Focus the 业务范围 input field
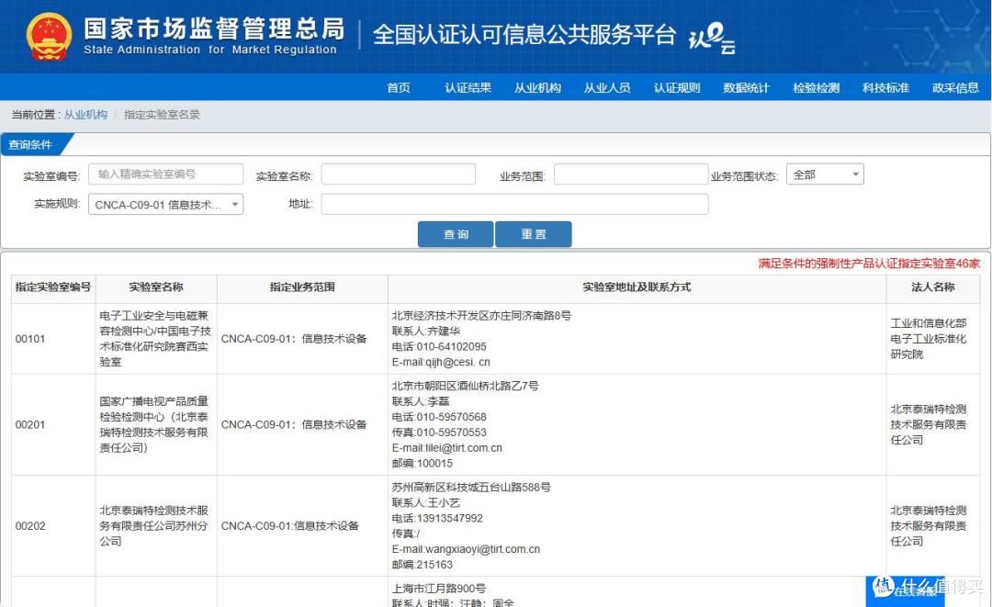Viewport: 992px width, 607px height. tap(631, 174)
